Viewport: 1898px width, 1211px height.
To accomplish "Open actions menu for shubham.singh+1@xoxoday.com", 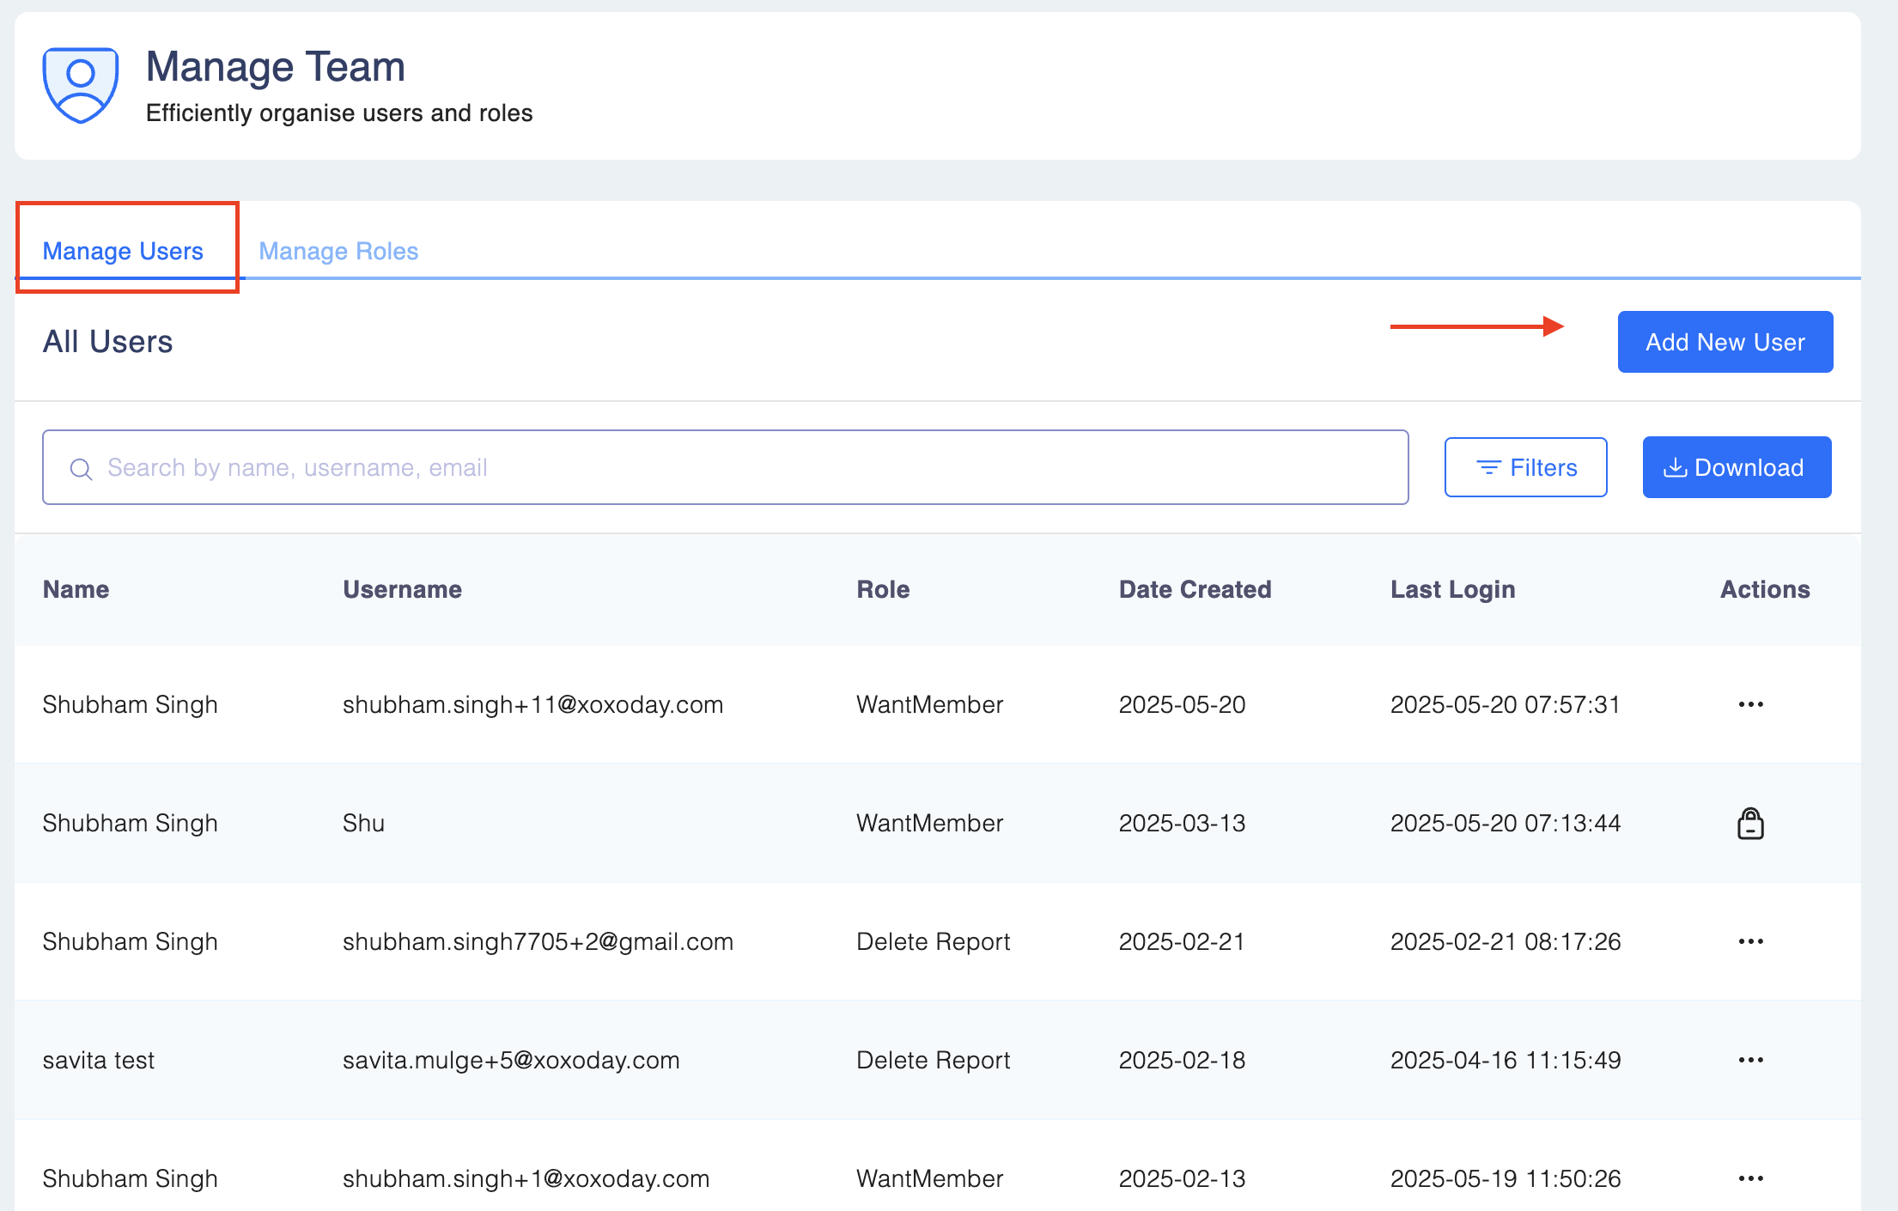I will click(1750, 1178).
